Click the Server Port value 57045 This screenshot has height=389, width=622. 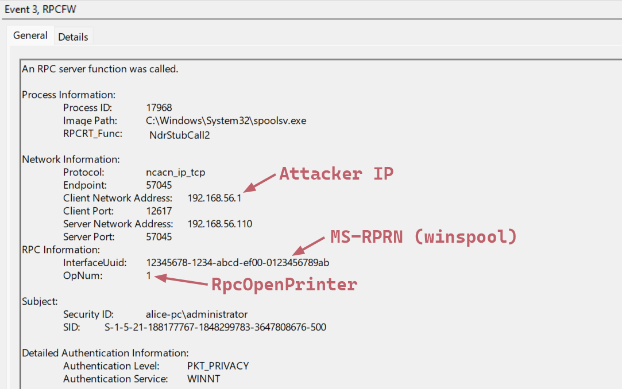click(x=159, y=236)
